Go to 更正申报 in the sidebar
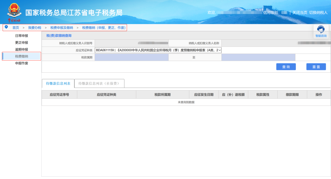Image resolution: width=331 pixels, height=179 pixels. coord(22,43)
